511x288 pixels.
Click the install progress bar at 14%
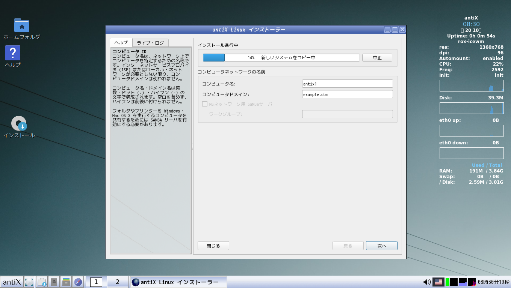[281, 58]
